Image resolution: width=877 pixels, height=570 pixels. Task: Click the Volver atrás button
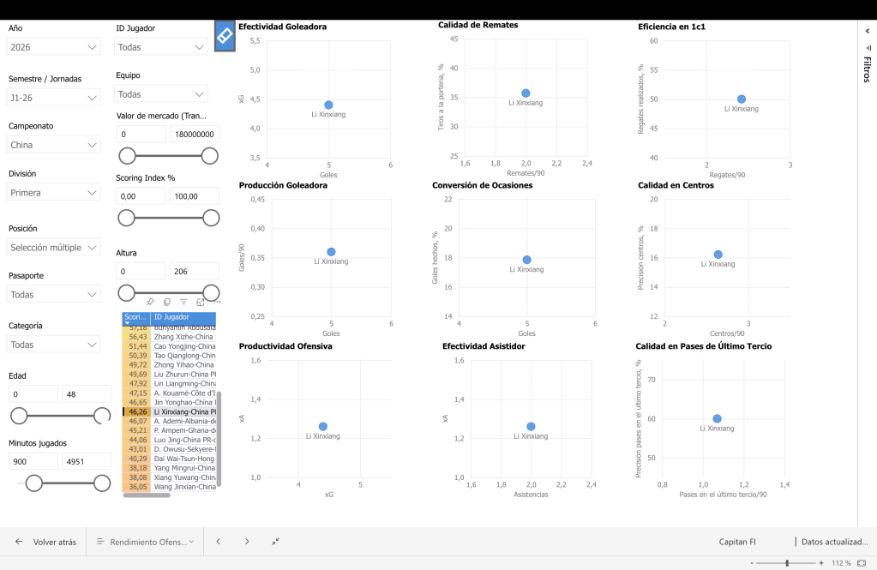[x=45, y=542]
